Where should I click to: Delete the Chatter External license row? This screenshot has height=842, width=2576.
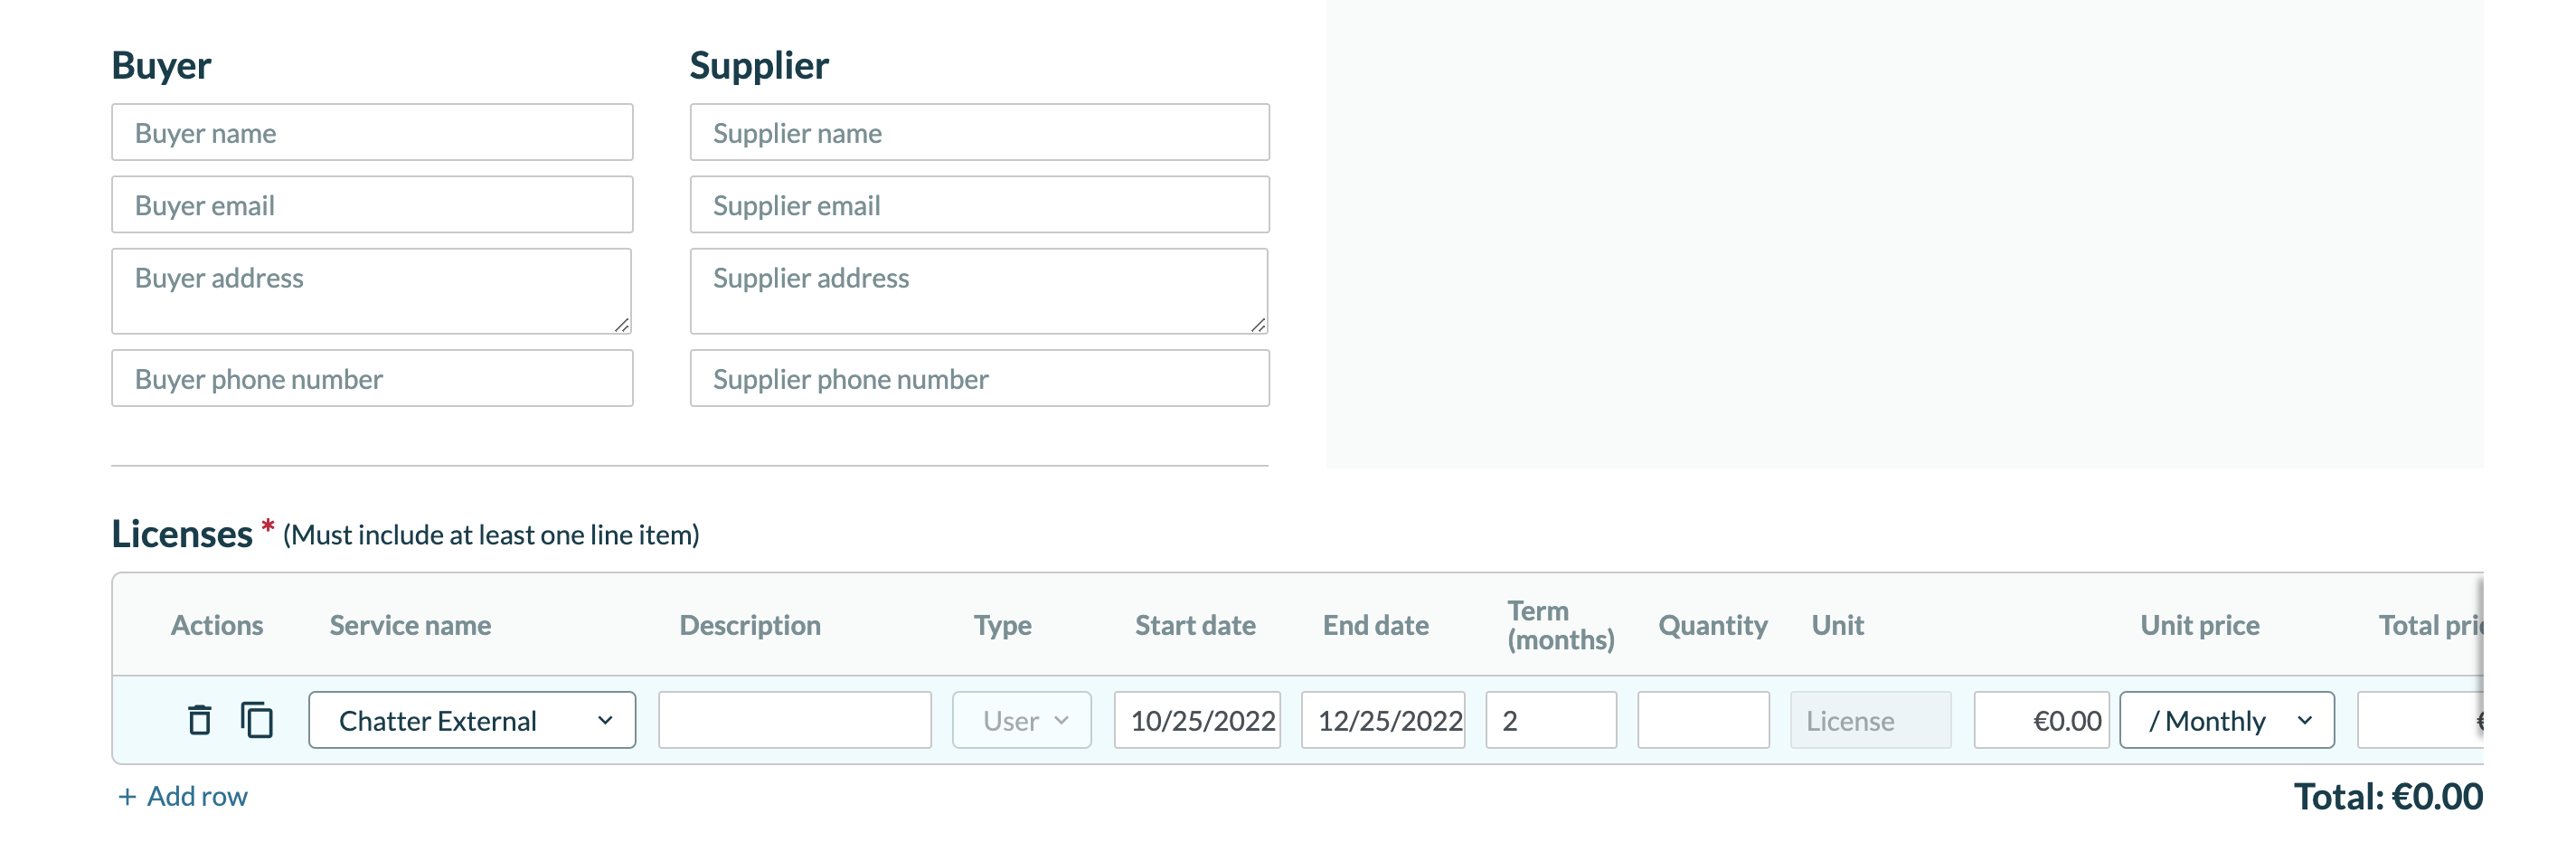199,719
